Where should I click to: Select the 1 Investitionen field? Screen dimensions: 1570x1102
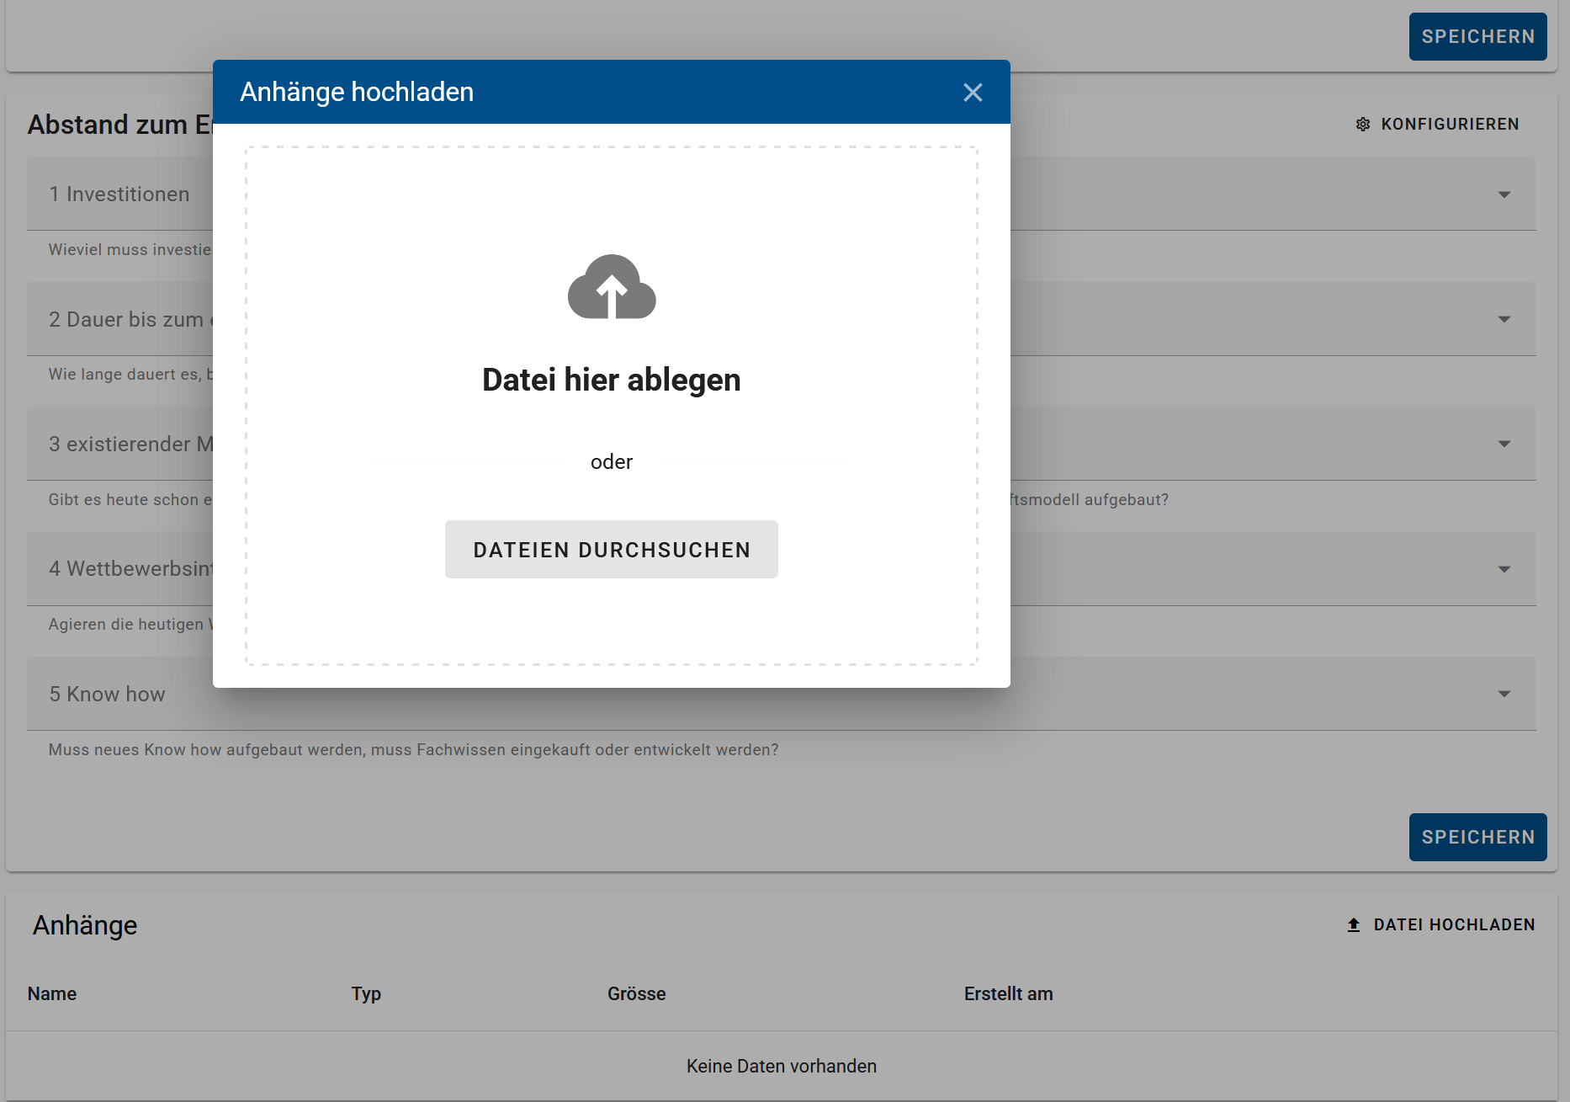(782, 194)
